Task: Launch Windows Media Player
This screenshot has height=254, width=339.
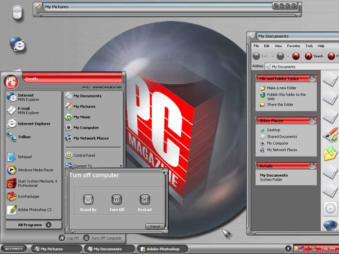Action: click(x=33, y=170)
